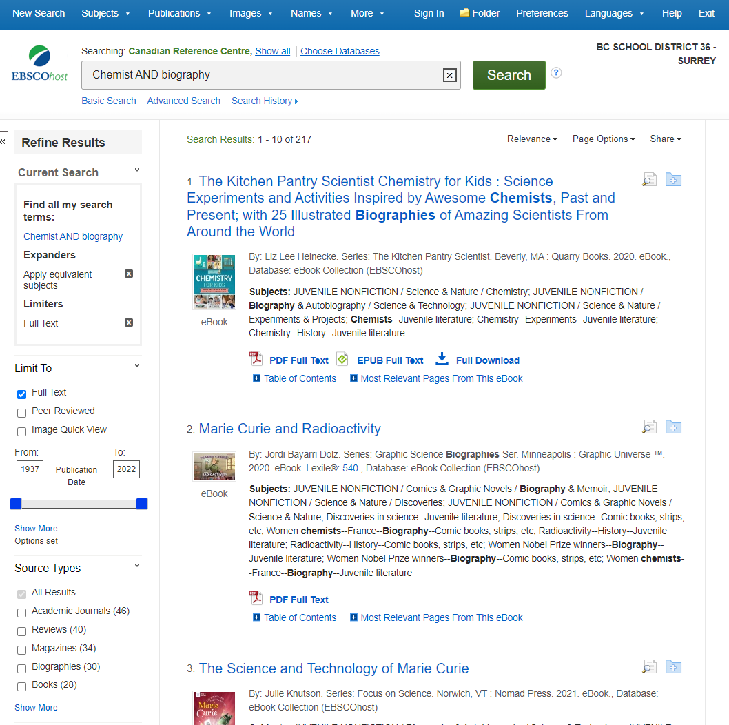Click Help in top bar
This screenshot has height=725, width=729.
pyautogui.click(x=672, y=13)
